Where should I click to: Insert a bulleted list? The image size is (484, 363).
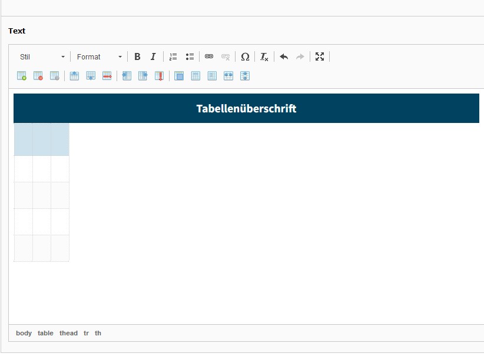click(190, 57)
